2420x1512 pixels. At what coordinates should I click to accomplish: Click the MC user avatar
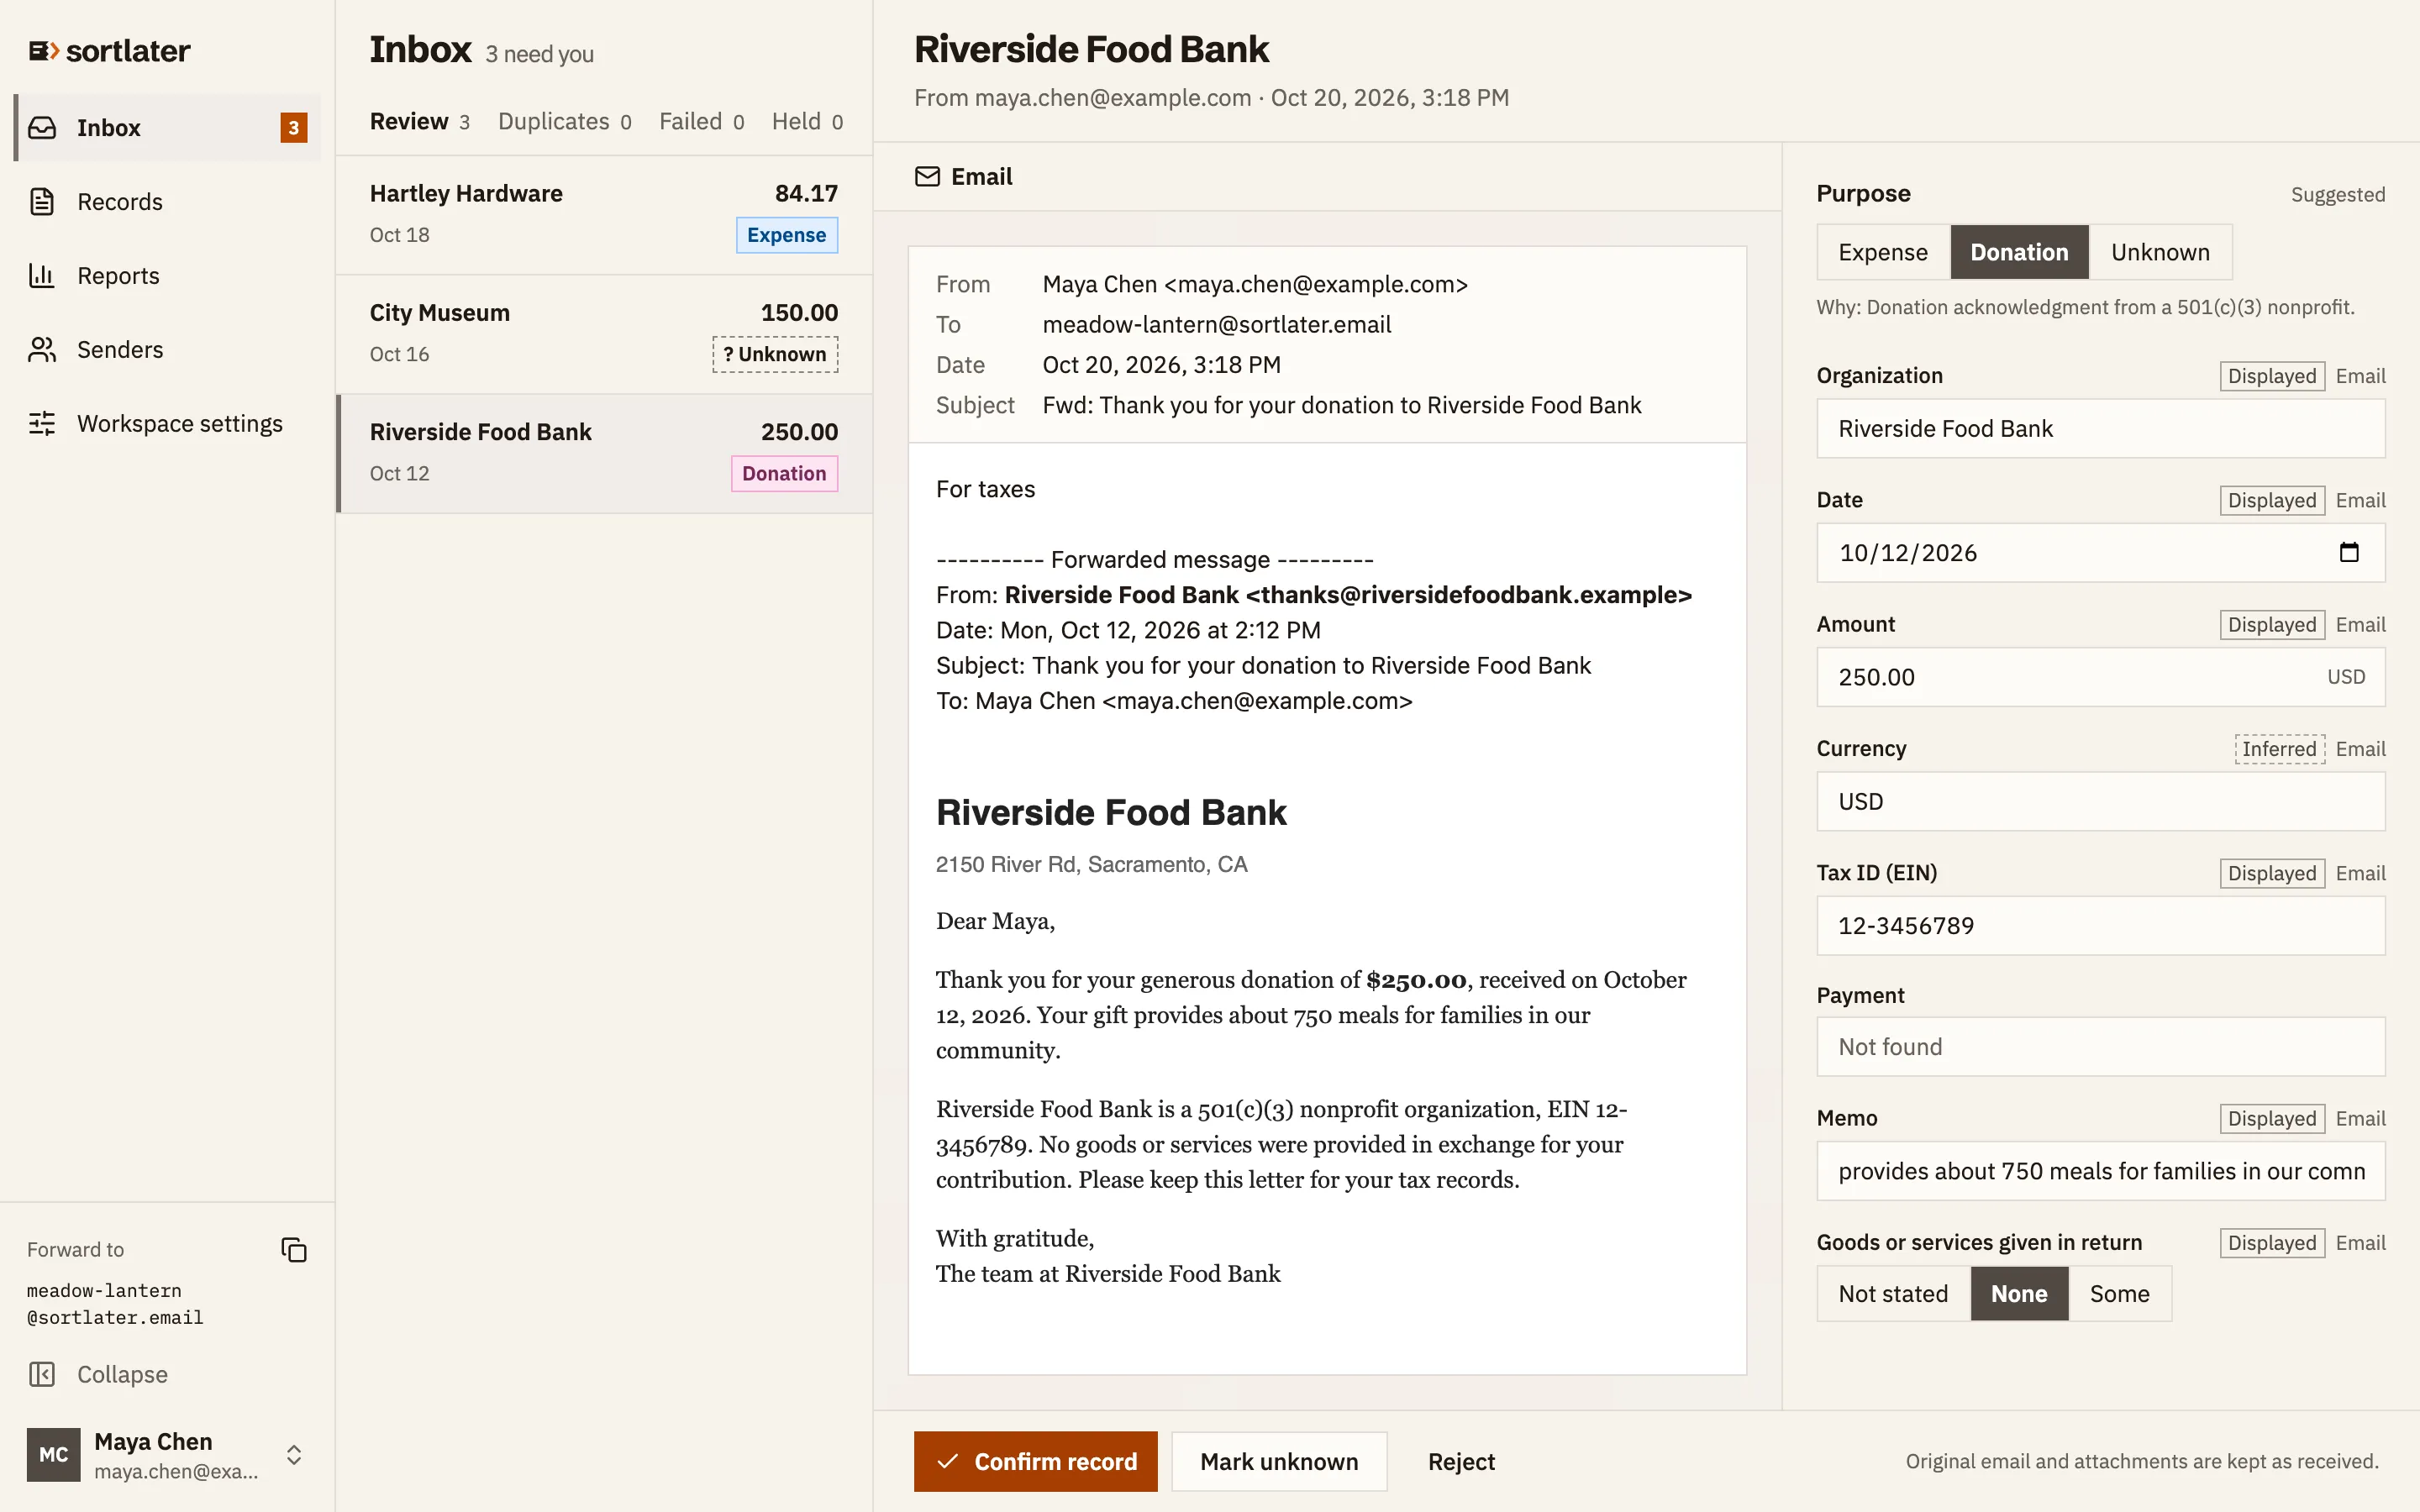[54, 1455]
